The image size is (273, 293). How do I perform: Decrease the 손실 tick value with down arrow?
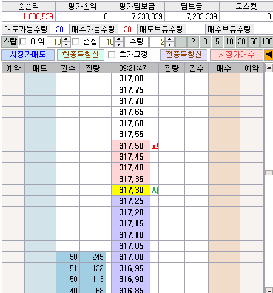[x=119, y=44]
